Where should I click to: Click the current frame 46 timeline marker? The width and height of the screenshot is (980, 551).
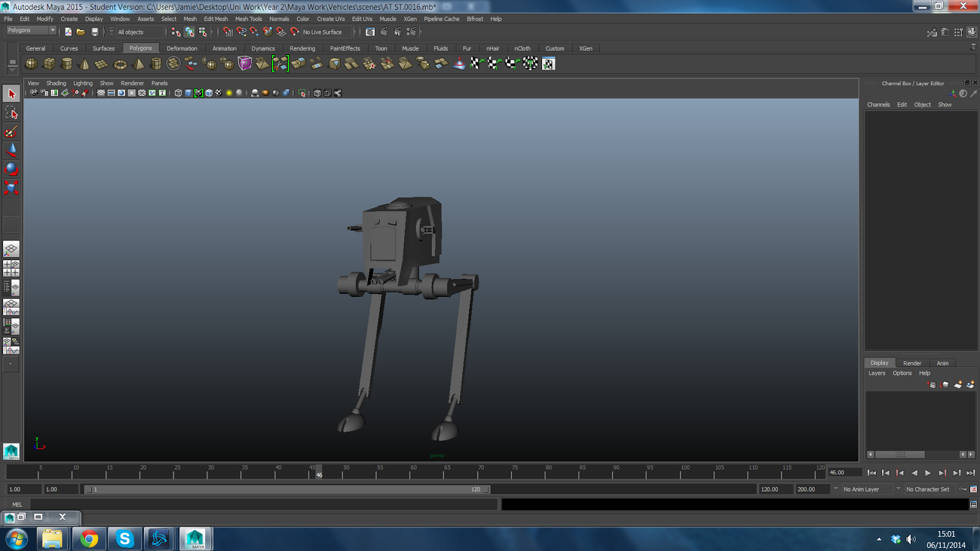click(318, 471)
